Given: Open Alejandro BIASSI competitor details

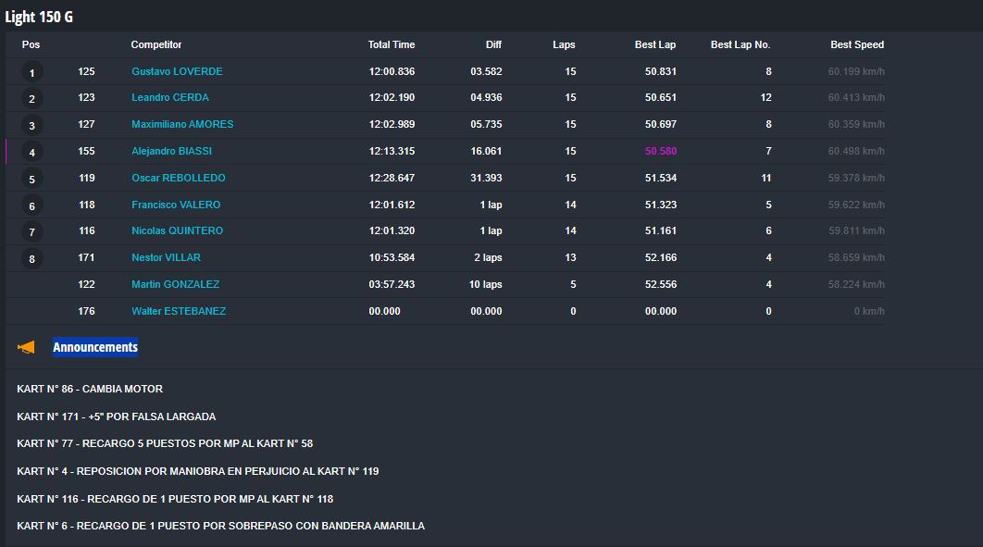Looking at the screenshot, I should pyautogui.click(x=172, y=151).
